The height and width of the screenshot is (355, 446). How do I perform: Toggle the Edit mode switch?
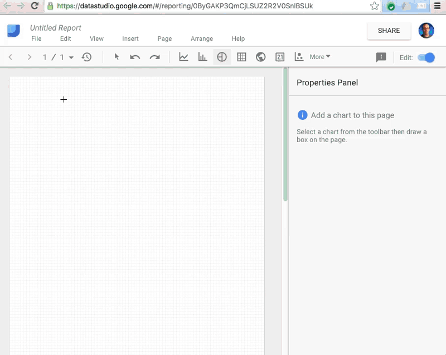(426, 57)
